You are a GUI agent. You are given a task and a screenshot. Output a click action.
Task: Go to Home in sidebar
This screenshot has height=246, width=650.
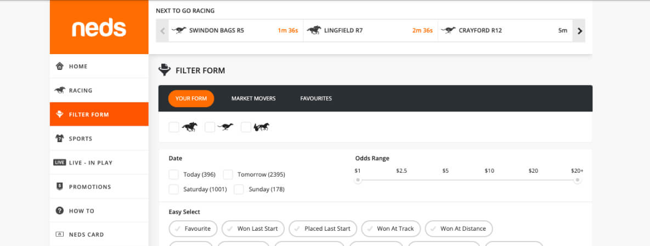click(x=99, y=66)
